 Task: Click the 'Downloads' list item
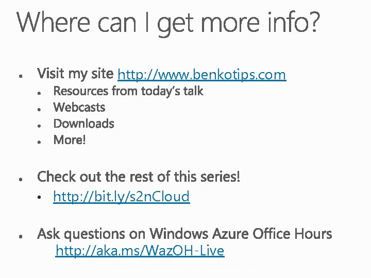coord(83,124)
